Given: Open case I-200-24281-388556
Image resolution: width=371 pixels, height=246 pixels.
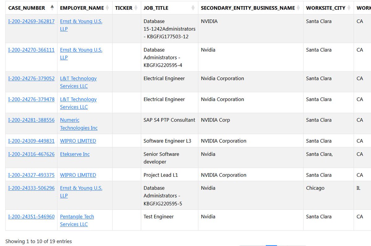Looking at the screenshot, I should 31,120.
